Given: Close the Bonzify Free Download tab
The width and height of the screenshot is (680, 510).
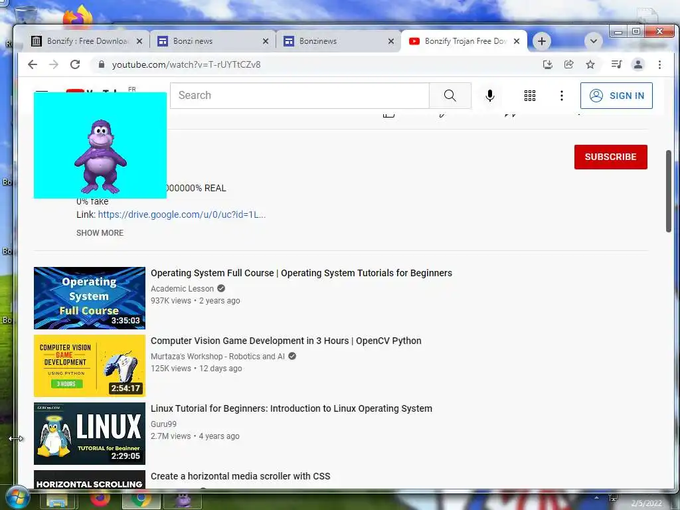Looking at the screenshot, I should [139, 41].
